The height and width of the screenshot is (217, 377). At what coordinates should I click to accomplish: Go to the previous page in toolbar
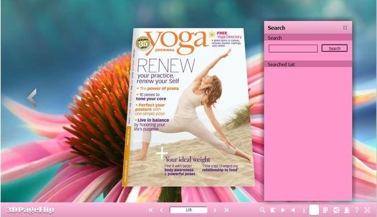click(x=161, y=210)
